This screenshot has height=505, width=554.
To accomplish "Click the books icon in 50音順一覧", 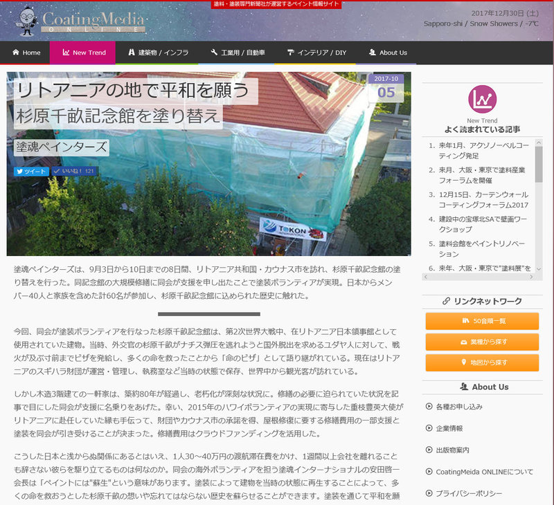I will tap(465, 321).
